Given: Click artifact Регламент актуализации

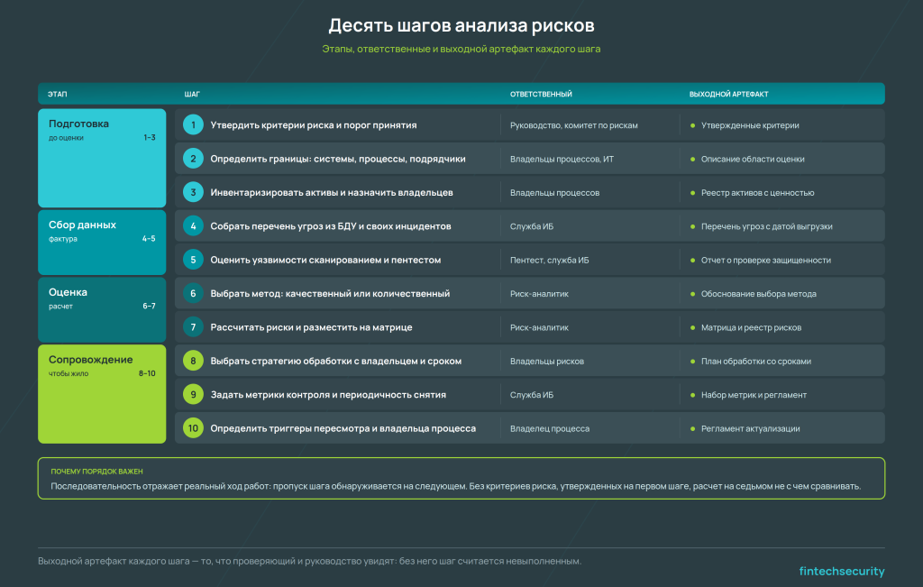Looking at the screenshot, I should [x=750, y=428].
